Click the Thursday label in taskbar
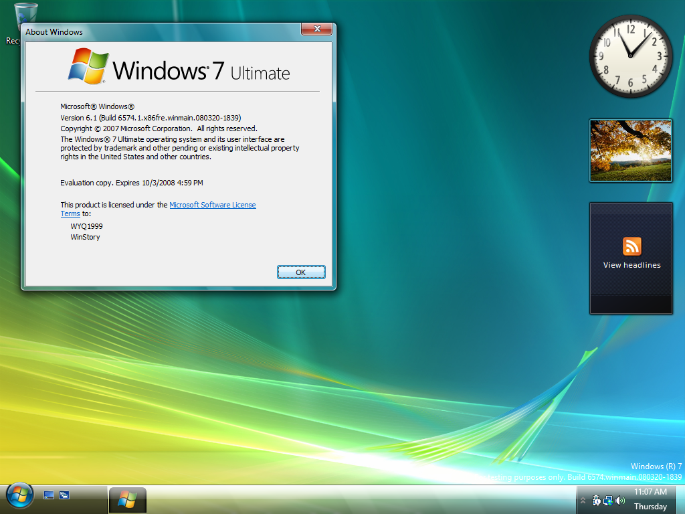This screenshot has height=514, width=685. point(650,507)
